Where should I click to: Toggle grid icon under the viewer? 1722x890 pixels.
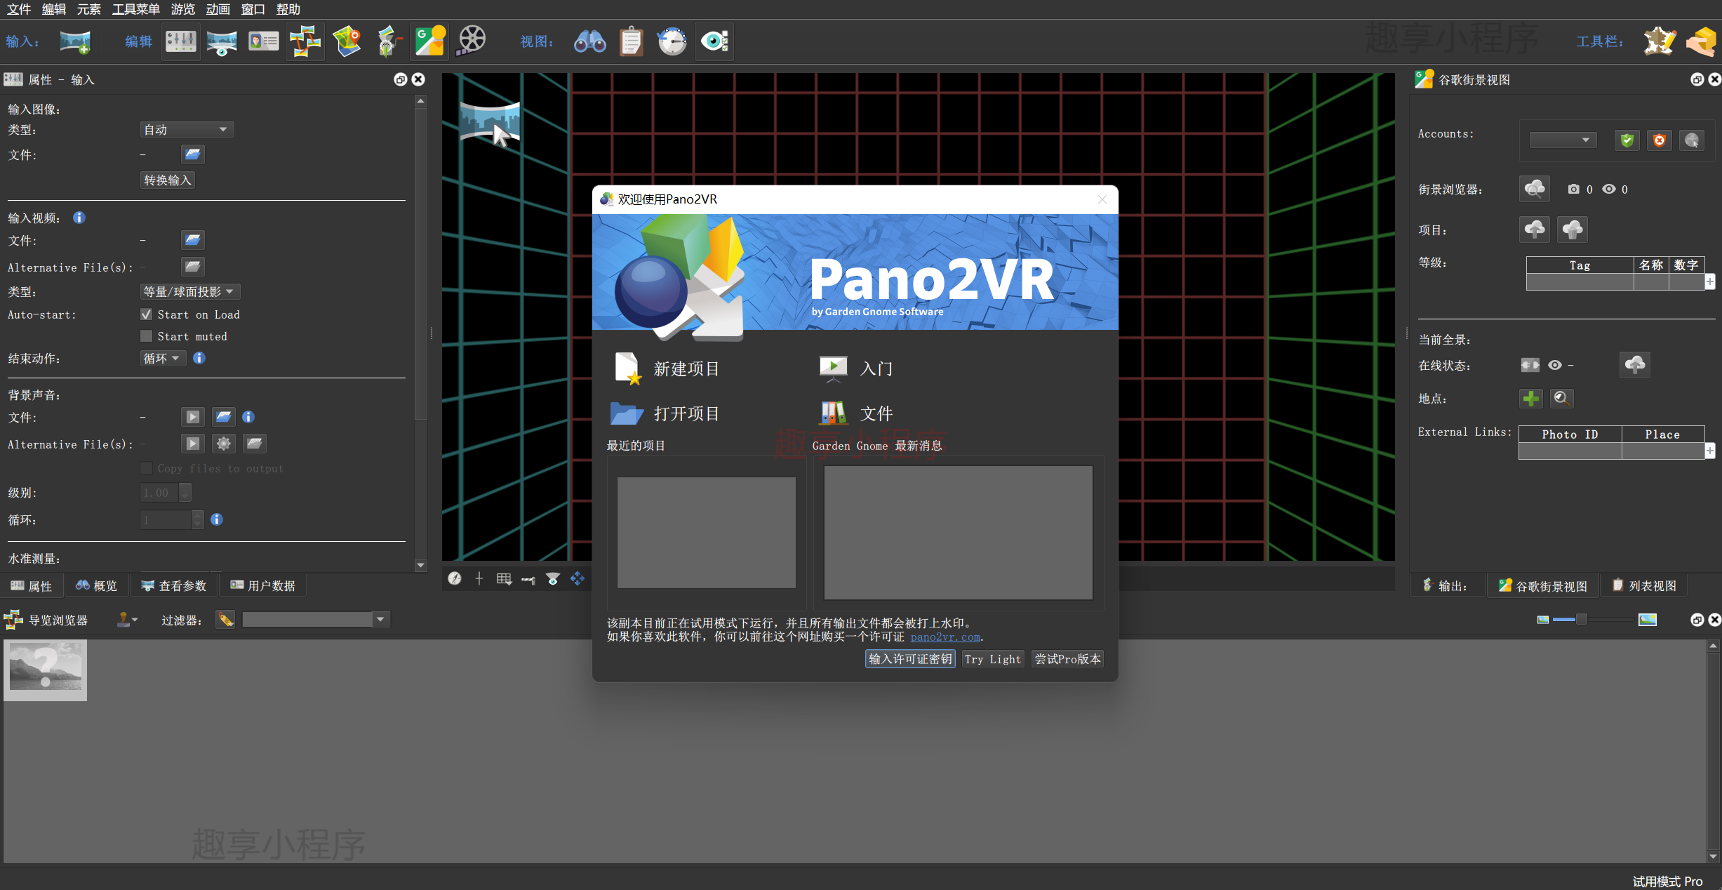click(x=504, y=578)
